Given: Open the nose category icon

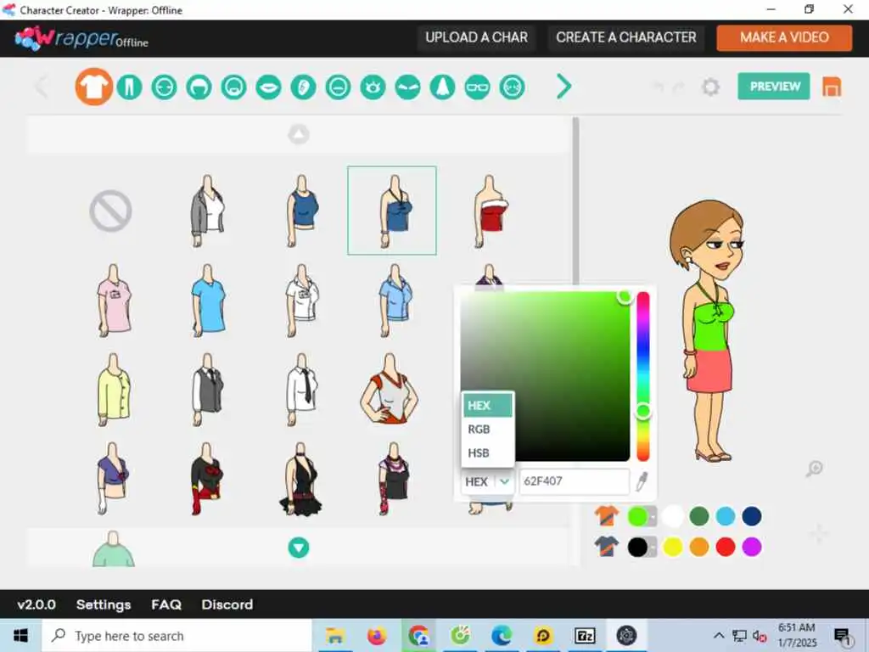Looking at the screenshot, I should pos(442,87).
